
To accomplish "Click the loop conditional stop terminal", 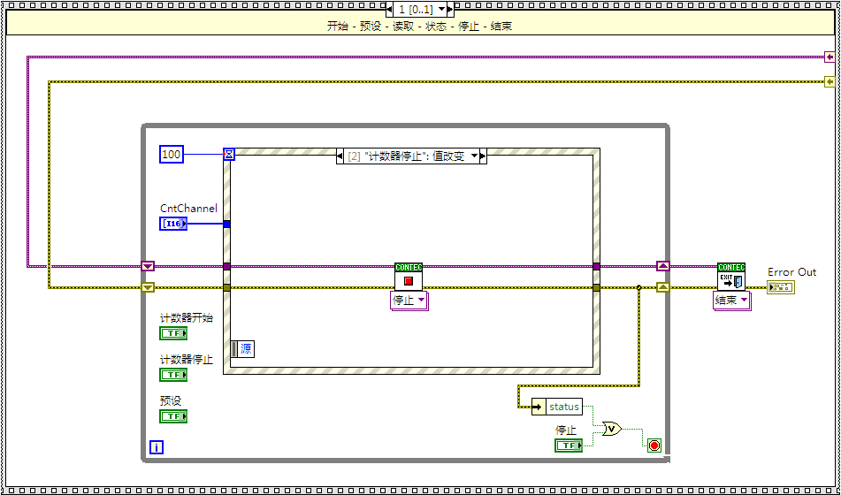I will tap(654, 445).
